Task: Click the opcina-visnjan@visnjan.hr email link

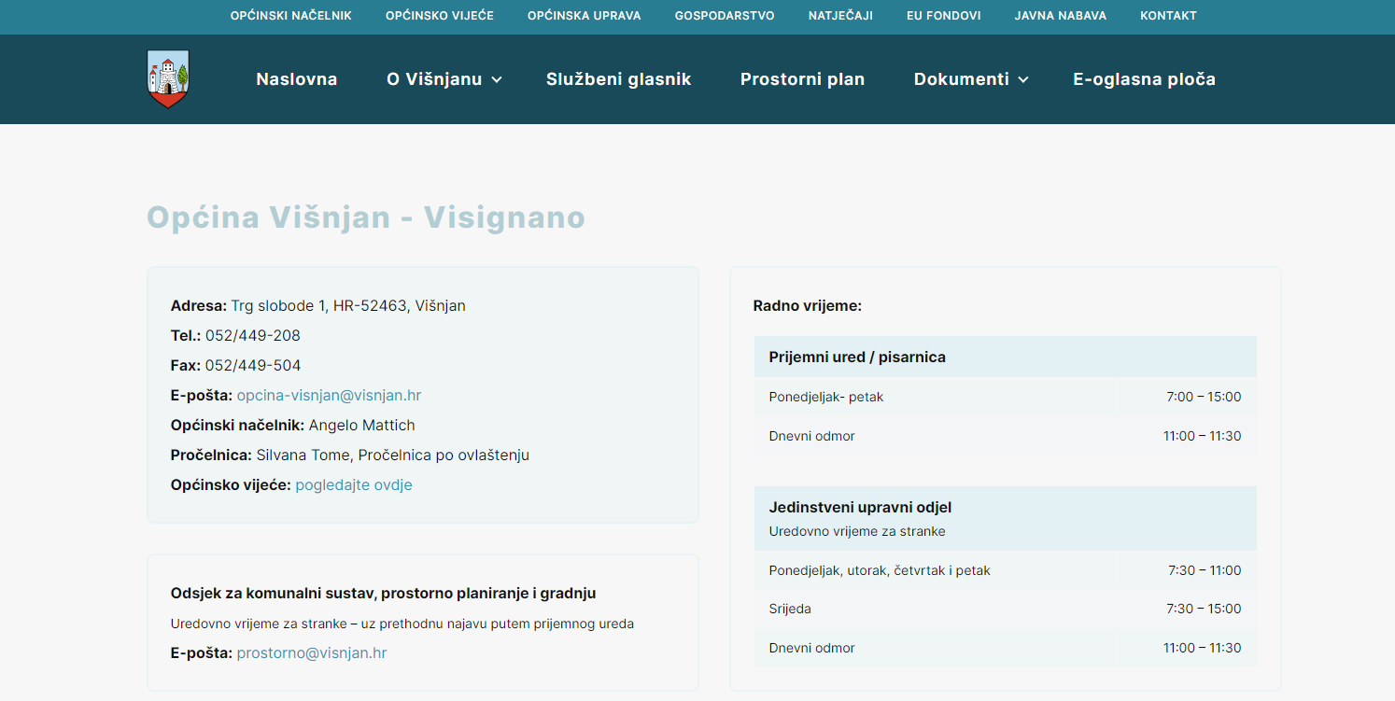Action: [329, 396]
